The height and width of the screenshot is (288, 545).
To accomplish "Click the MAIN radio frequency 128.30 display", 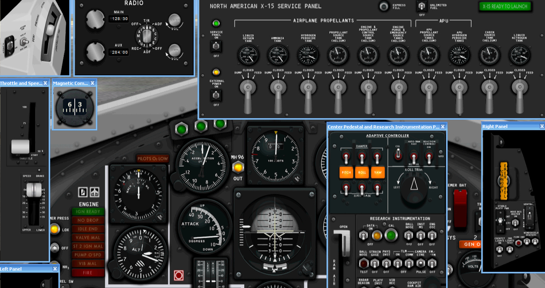I will (120, 19).
